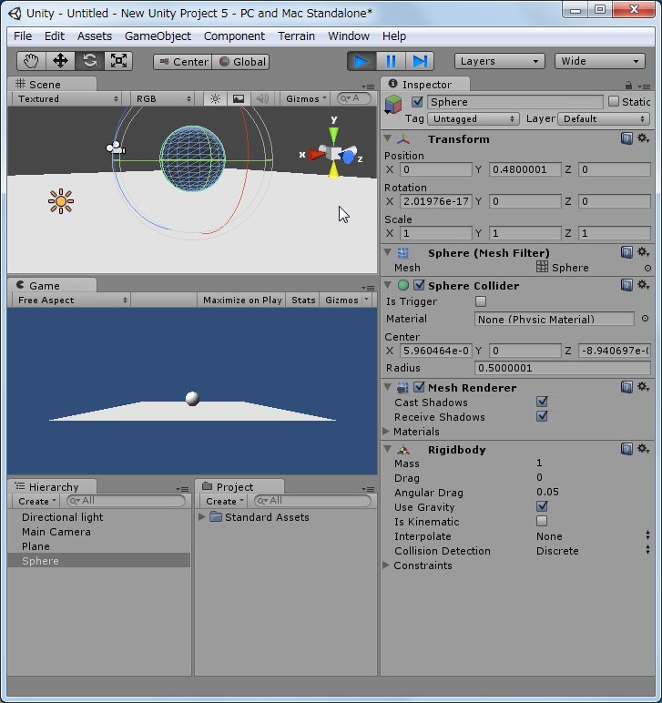Image resolution: width=662 pixels, height=703 pixels.
Task: Click the Radius input field
Action: (x=562, y=368)
